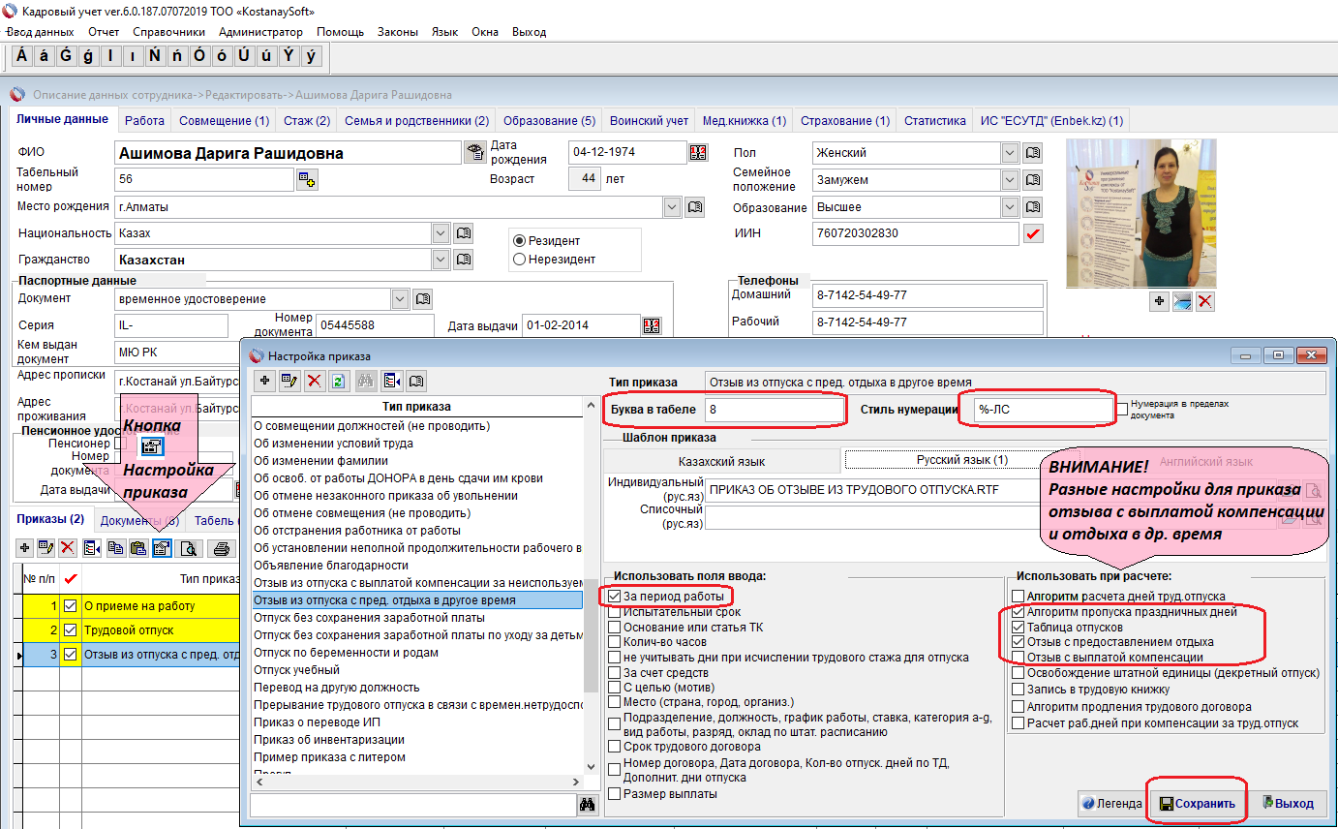
Task: Click generate icon next to Табельный номер
Action: 307,179
